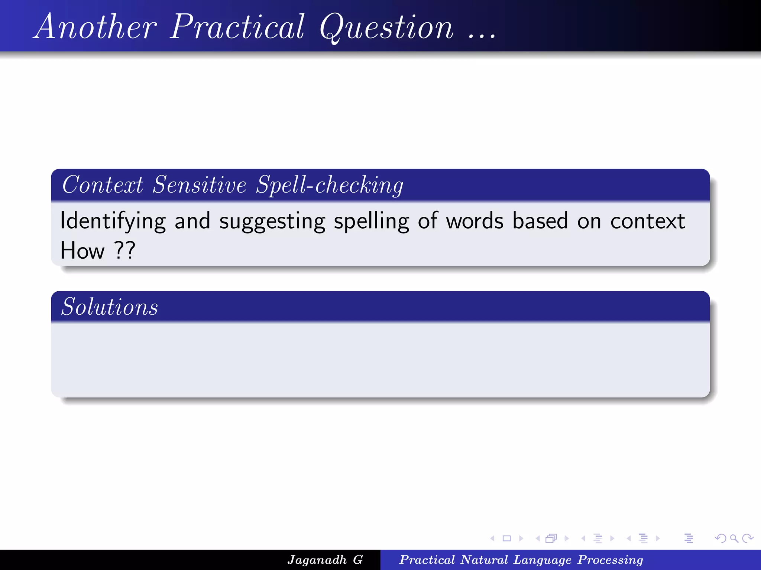Click the slide rectangle navigation icon
The image size is (761, 570).
pyautogui.click(x=506, y=538)
